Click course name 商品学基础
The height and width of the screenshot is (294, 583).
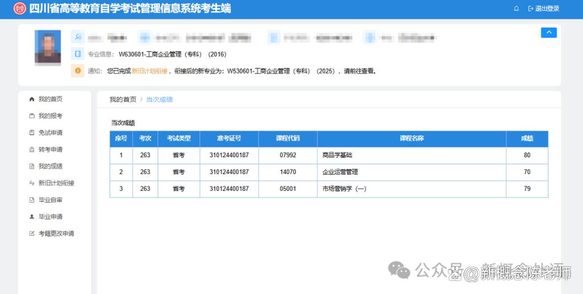point(337,155)
